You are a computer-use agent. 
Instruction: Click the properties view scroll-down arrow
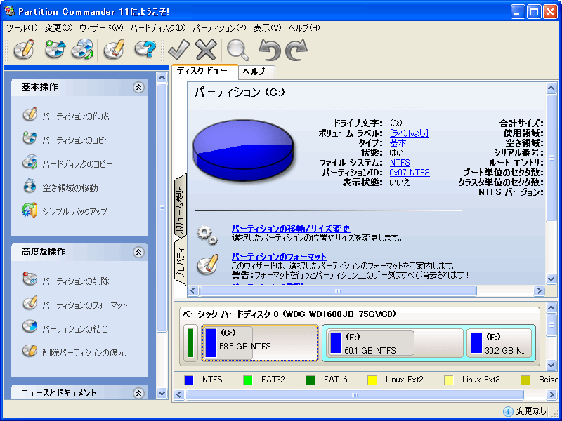(x=551, y=279)
